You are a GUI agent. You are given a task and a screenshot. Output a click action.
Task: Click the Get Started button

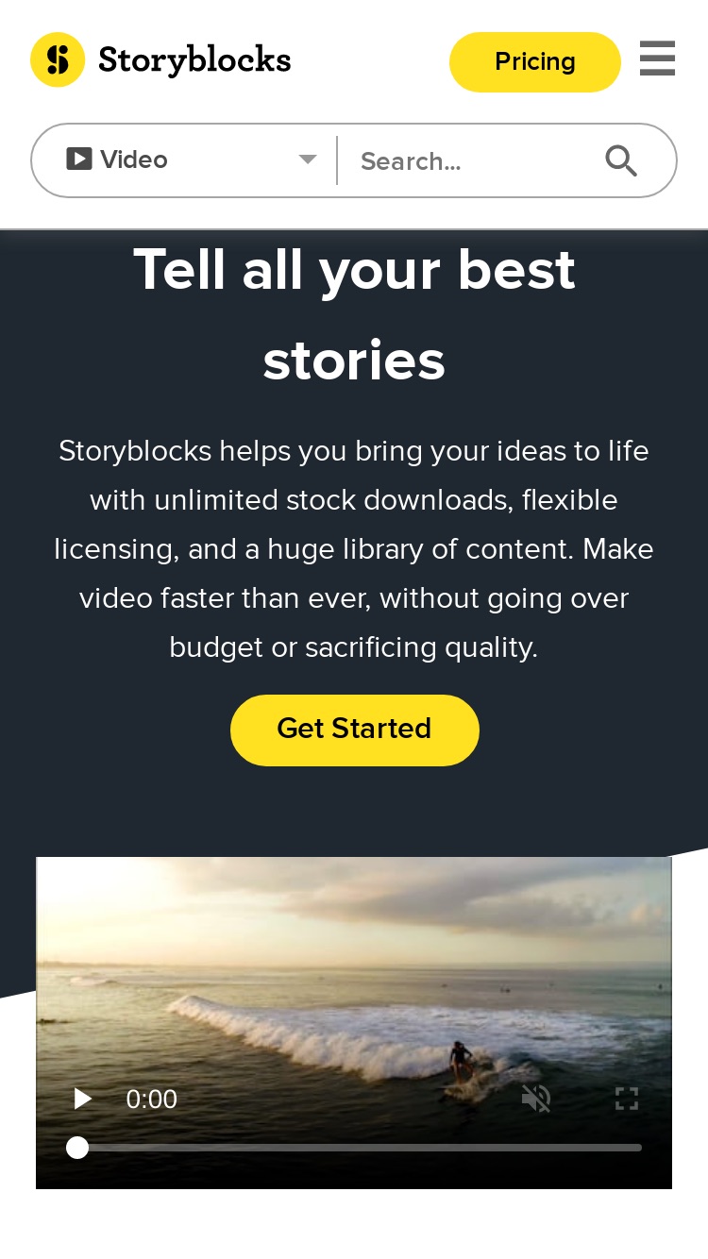click(x=355, y=730)
